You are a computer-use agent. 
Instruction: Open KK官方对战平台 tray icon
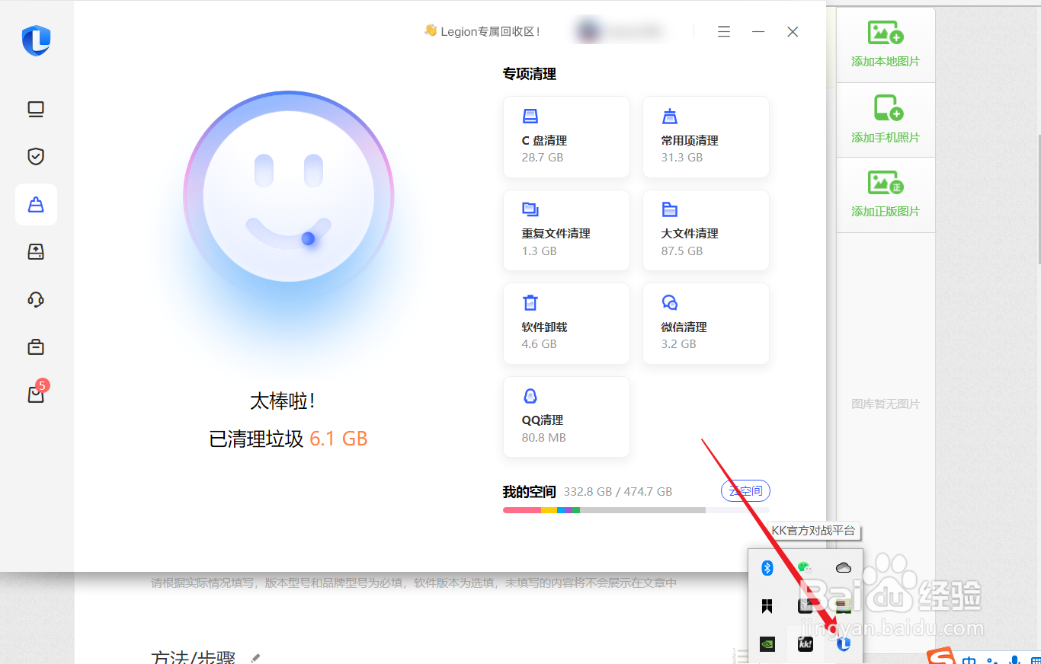point(806,643)
